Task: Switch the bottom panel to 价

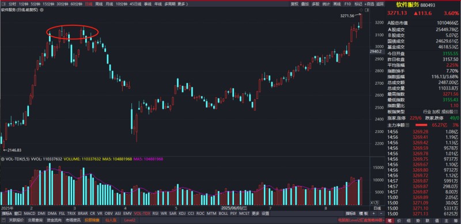Action: click(x=399, y=220)
